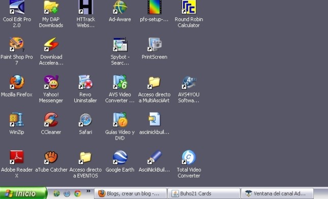Select the AsciiNickBuil pen icon

click(x=155, y=157)
